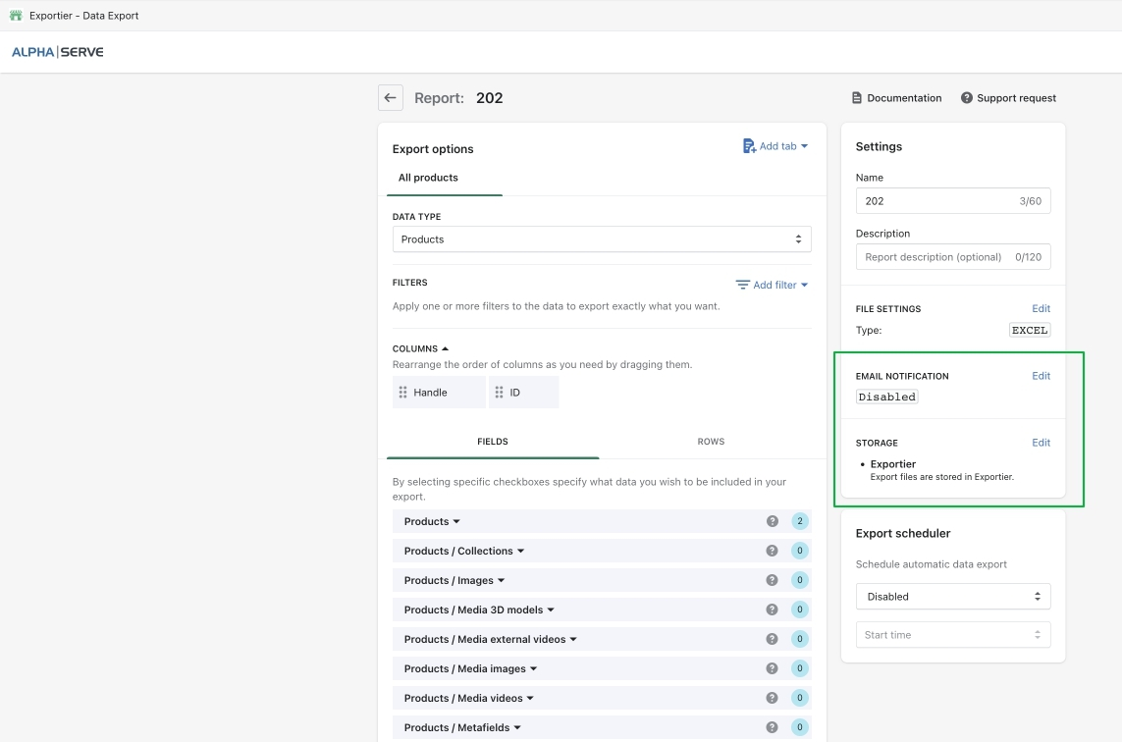Screen dimensions: 1122x742
Task: Open the Data type dropdown showing Products
Action: click(602, 238)
